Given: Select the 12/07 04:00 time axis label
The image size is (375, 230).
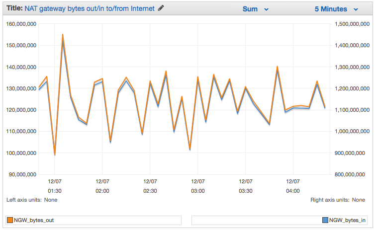Looking at the screenshot, I should pos(293,186).
